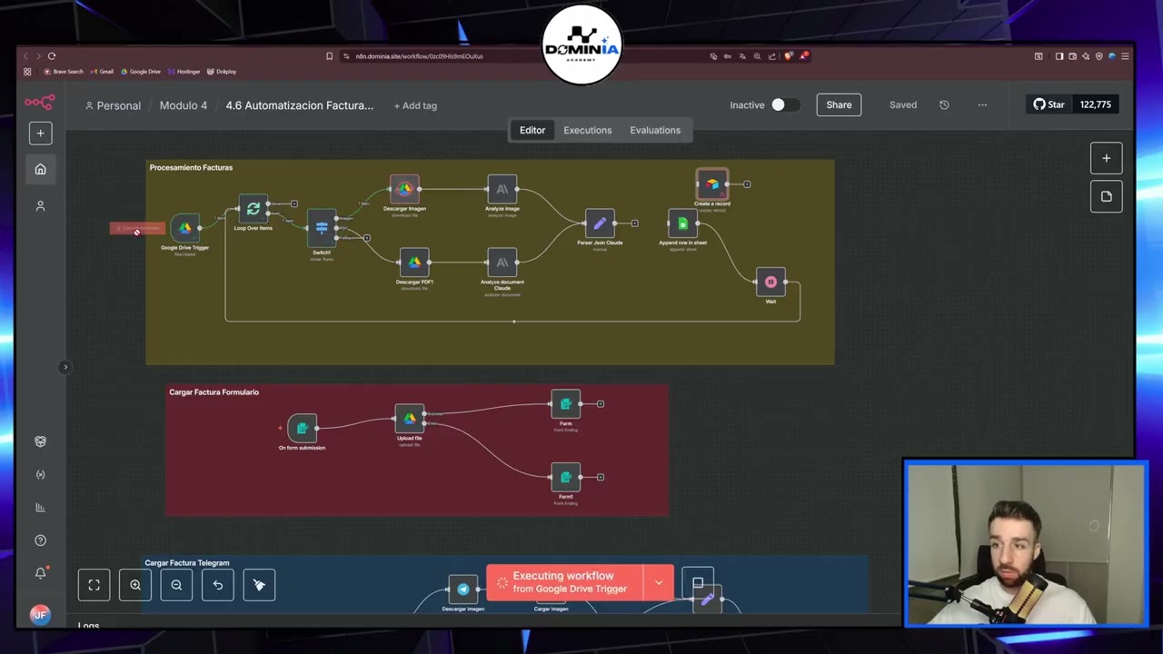The width and height of the screenshot is (1163, 654).
Task: Select the On form submission node
Action: tap(302, 428)
